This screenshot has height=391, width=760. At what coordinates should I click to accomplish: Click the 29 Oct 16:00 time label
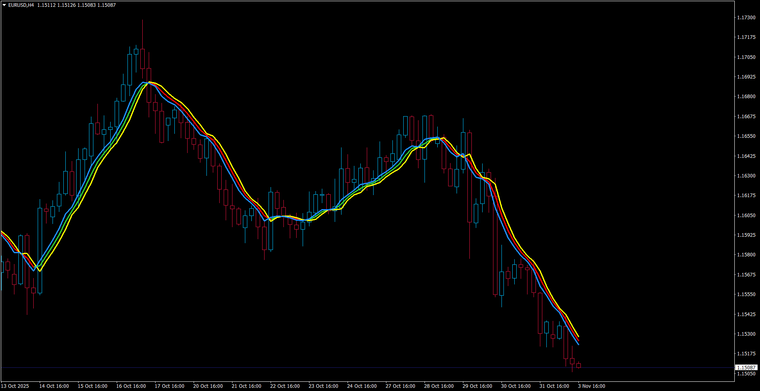477,386
